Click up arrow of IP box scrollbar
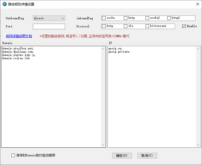Screen dimensions: 202x165 coord(198,49)
